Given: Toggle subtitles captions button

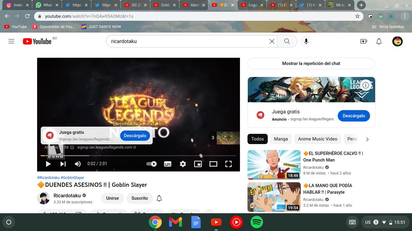Looking at the screenshot, I should 168,164.
